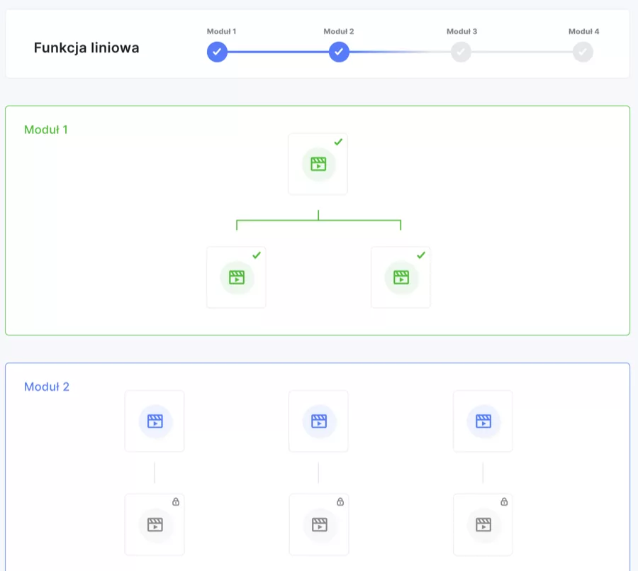The image size is (638, 571).
Task: Click the lock icon on right locked lesson
Action: pyautogui.click(x=504, y=501)
